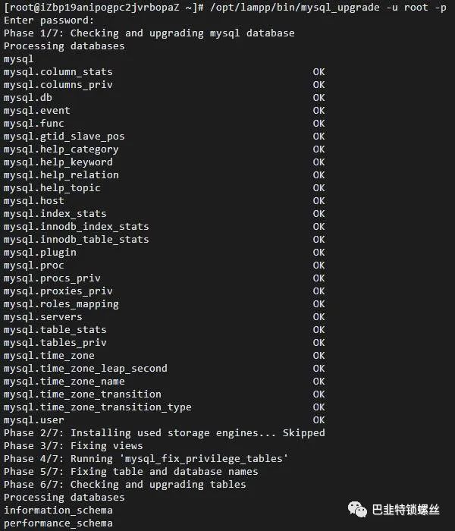
Task: Click the Enter password prompt line
Action: 49,20
